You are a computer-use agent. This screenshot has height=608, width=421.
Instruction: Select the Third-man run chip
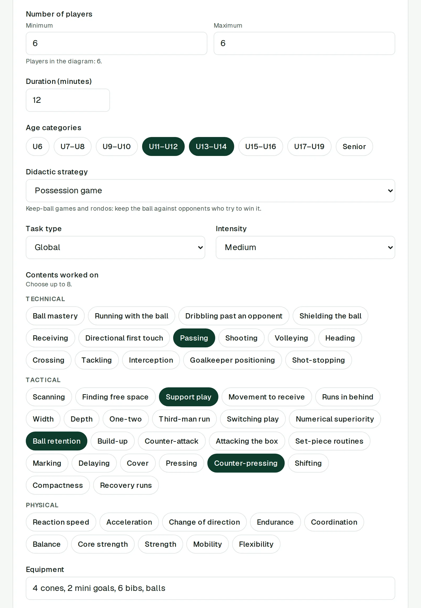pos(184,419)
